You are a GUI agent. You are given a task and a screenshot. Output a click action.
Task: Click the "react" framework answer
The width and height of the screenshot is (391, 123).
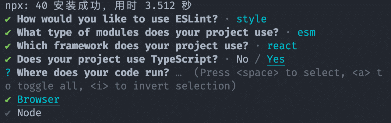(282, 46)
